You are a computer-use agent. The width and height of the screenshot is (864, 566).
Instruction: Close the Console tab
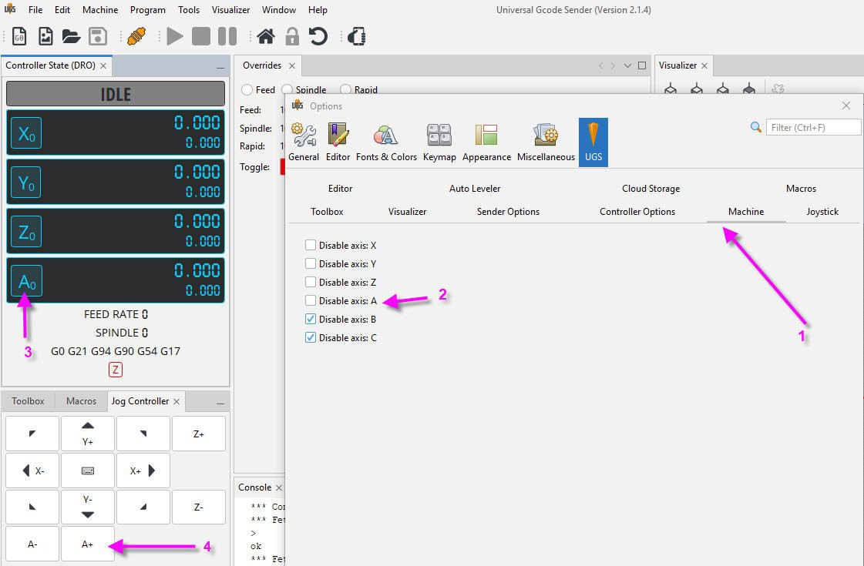pos(279,487)
